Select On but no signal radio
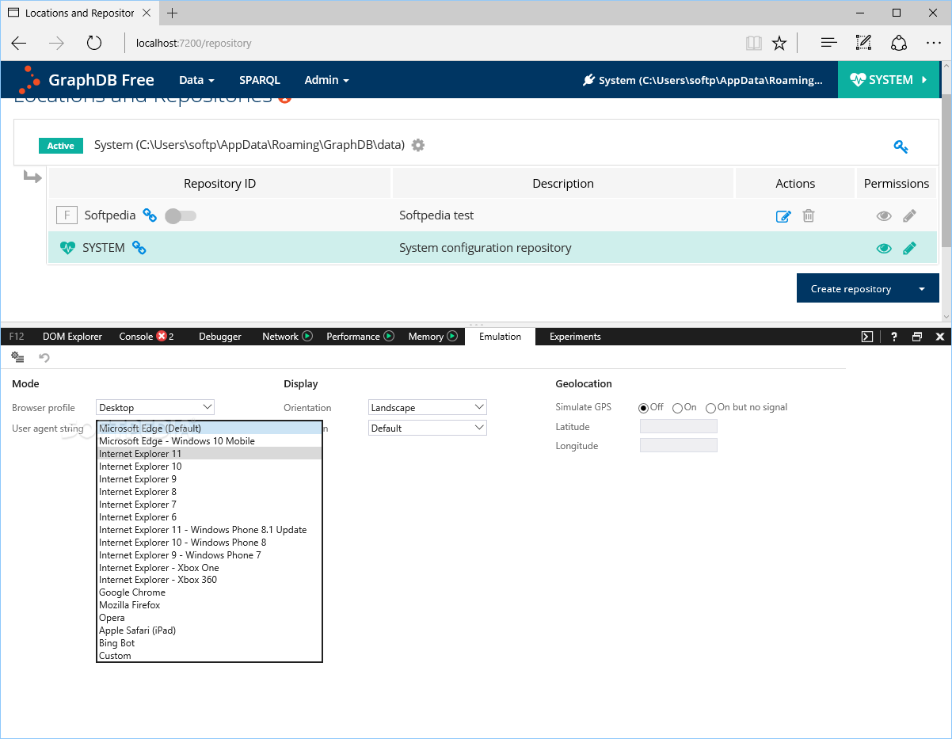 (x=711, y=408)
